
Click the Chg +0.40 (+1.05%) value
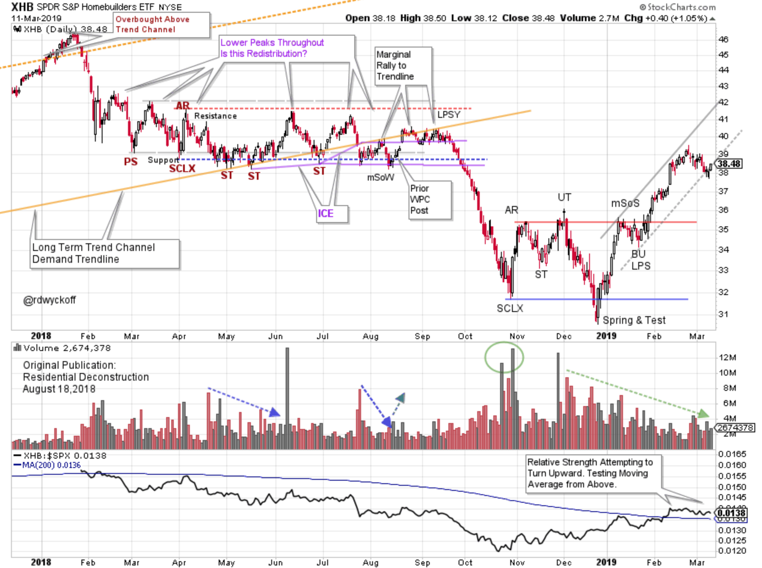tap(665, 18)
